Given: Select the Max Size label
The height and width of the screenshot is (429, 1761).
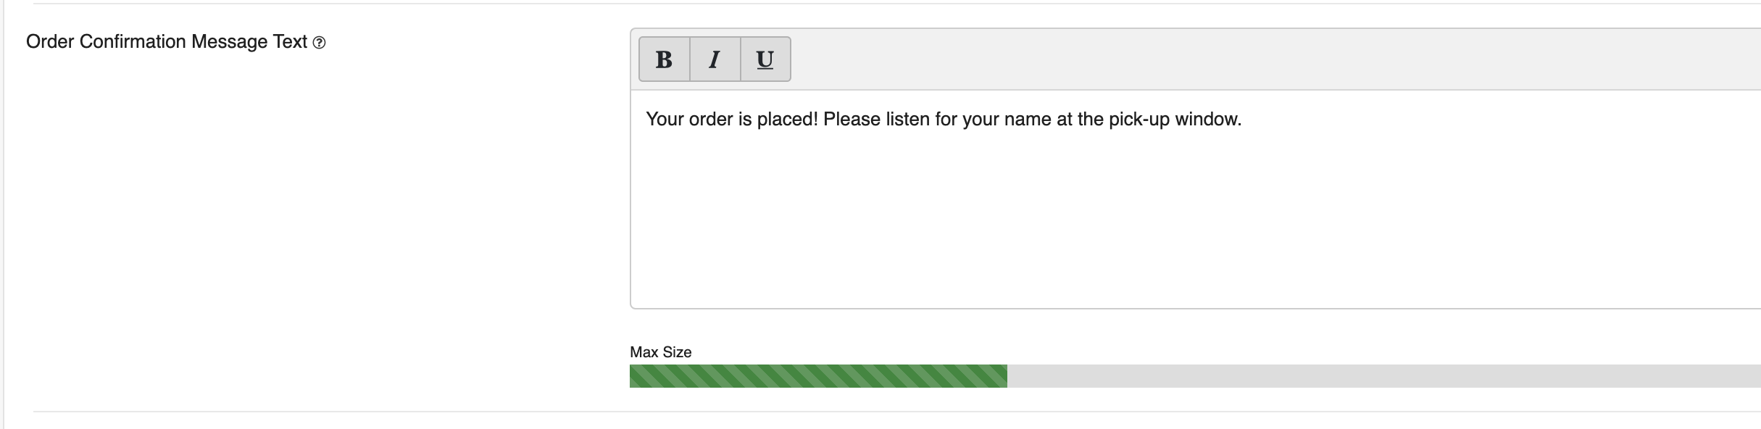Looking at the screenshot, I should coord(660,352).
